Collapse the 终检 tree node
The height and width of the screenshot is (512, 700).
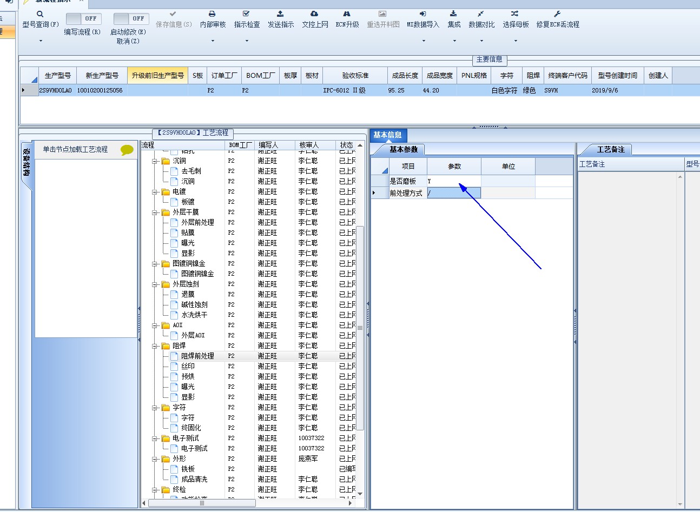pos(155,490)
